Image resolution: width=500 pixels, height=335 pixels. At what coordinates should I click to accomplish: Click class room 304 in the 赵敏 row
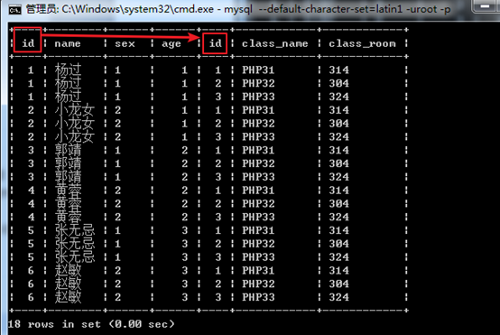coord(338,284)
